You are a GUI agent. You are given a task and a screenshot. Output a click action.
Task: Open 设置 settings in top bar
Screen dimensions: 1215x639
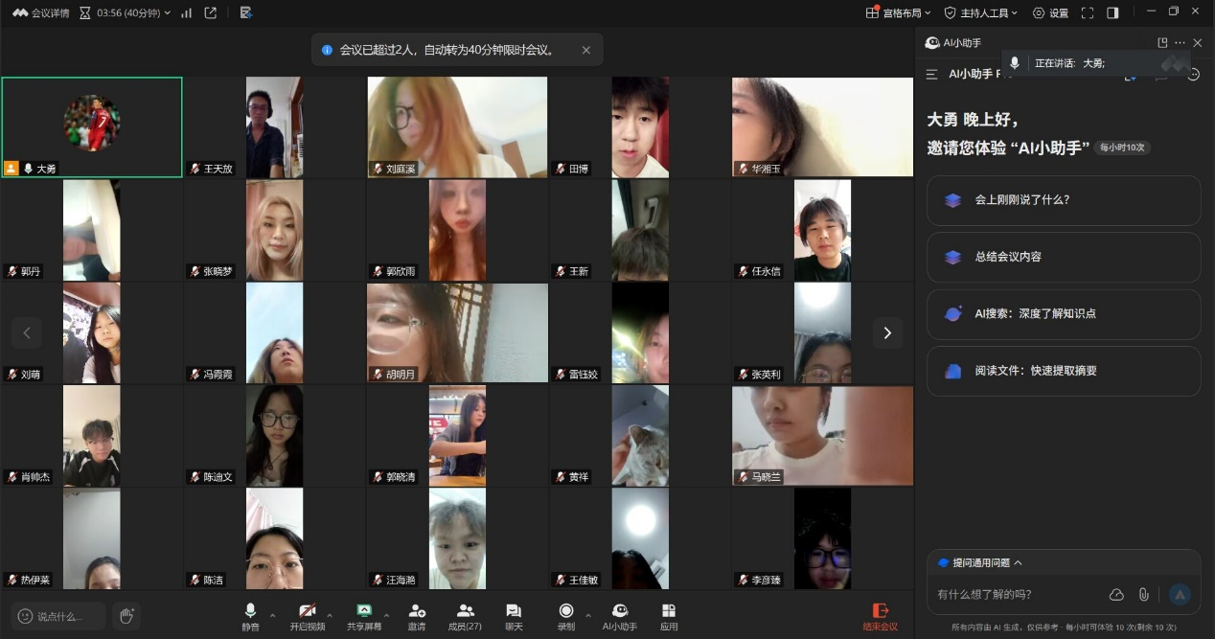pyautogui.click(x=1050, y=13)
